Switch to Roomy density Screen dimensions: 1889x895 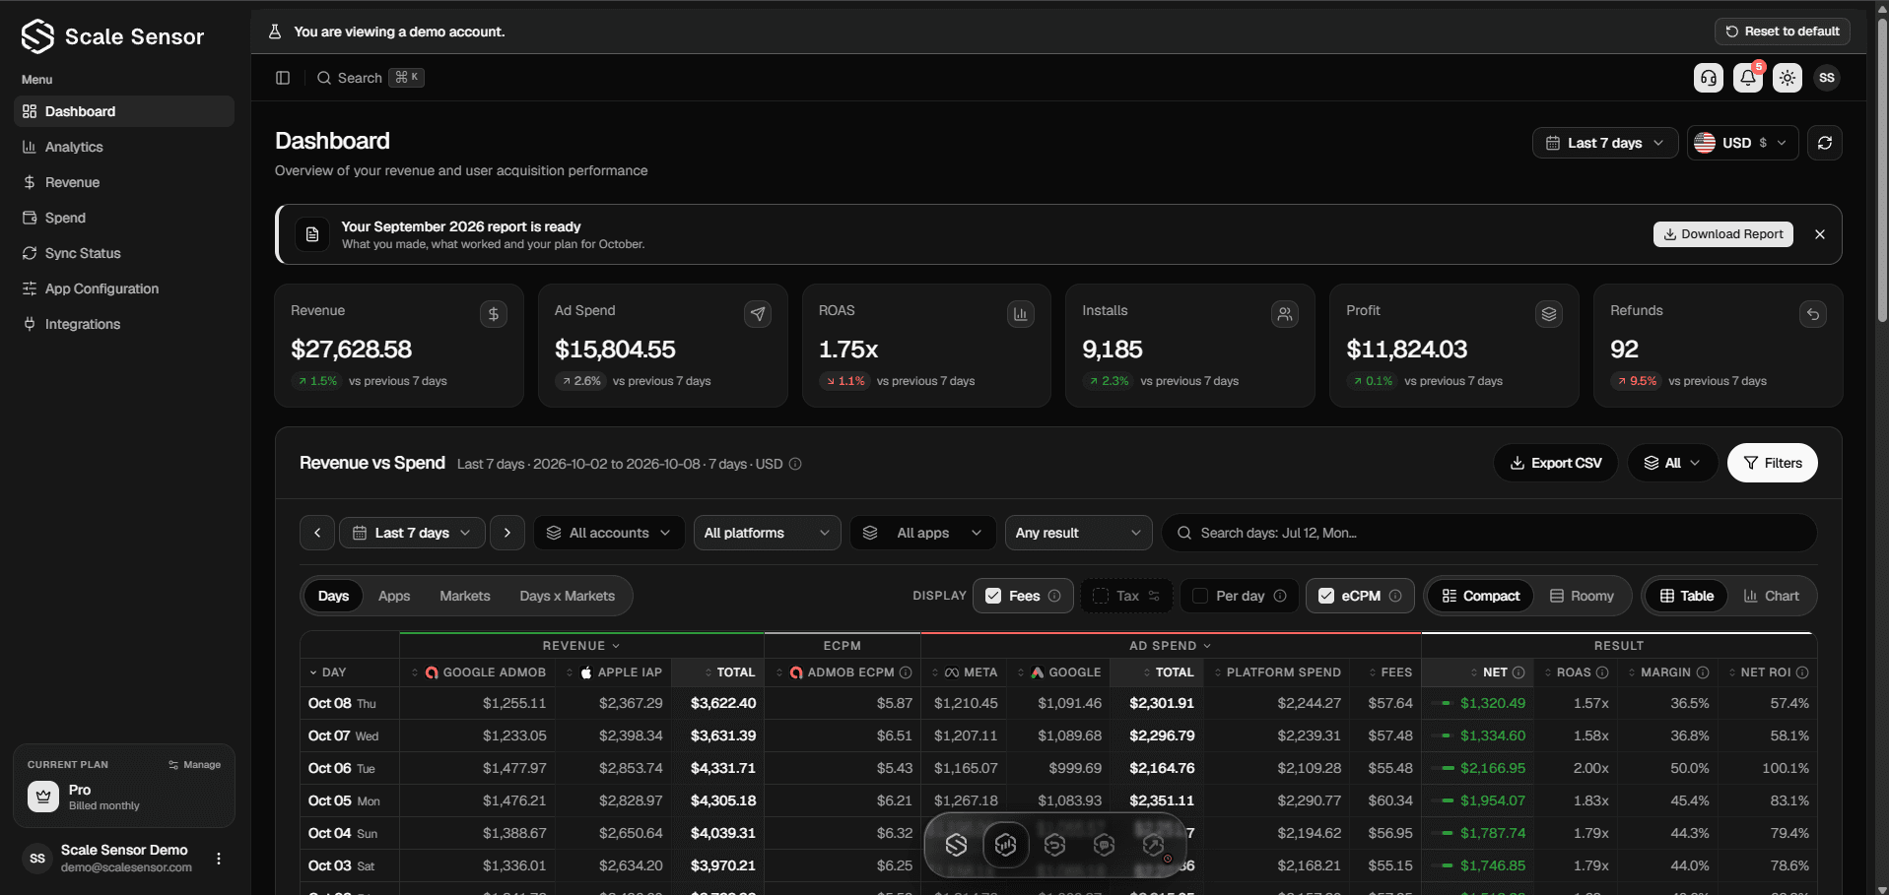click(1582, 596)
